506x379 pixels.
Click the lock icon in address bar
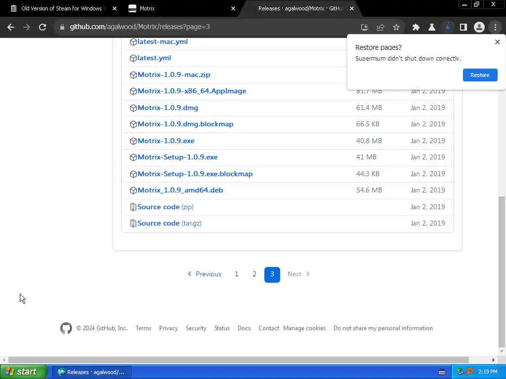click(62, 27)
